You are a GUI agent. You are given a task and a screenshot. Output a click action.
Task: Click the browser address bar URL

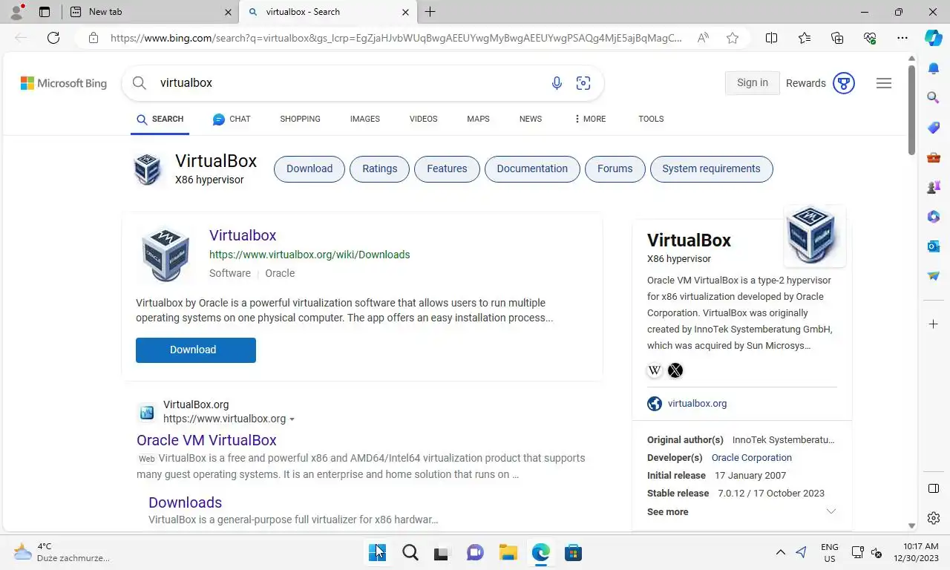tap(396, 38)
